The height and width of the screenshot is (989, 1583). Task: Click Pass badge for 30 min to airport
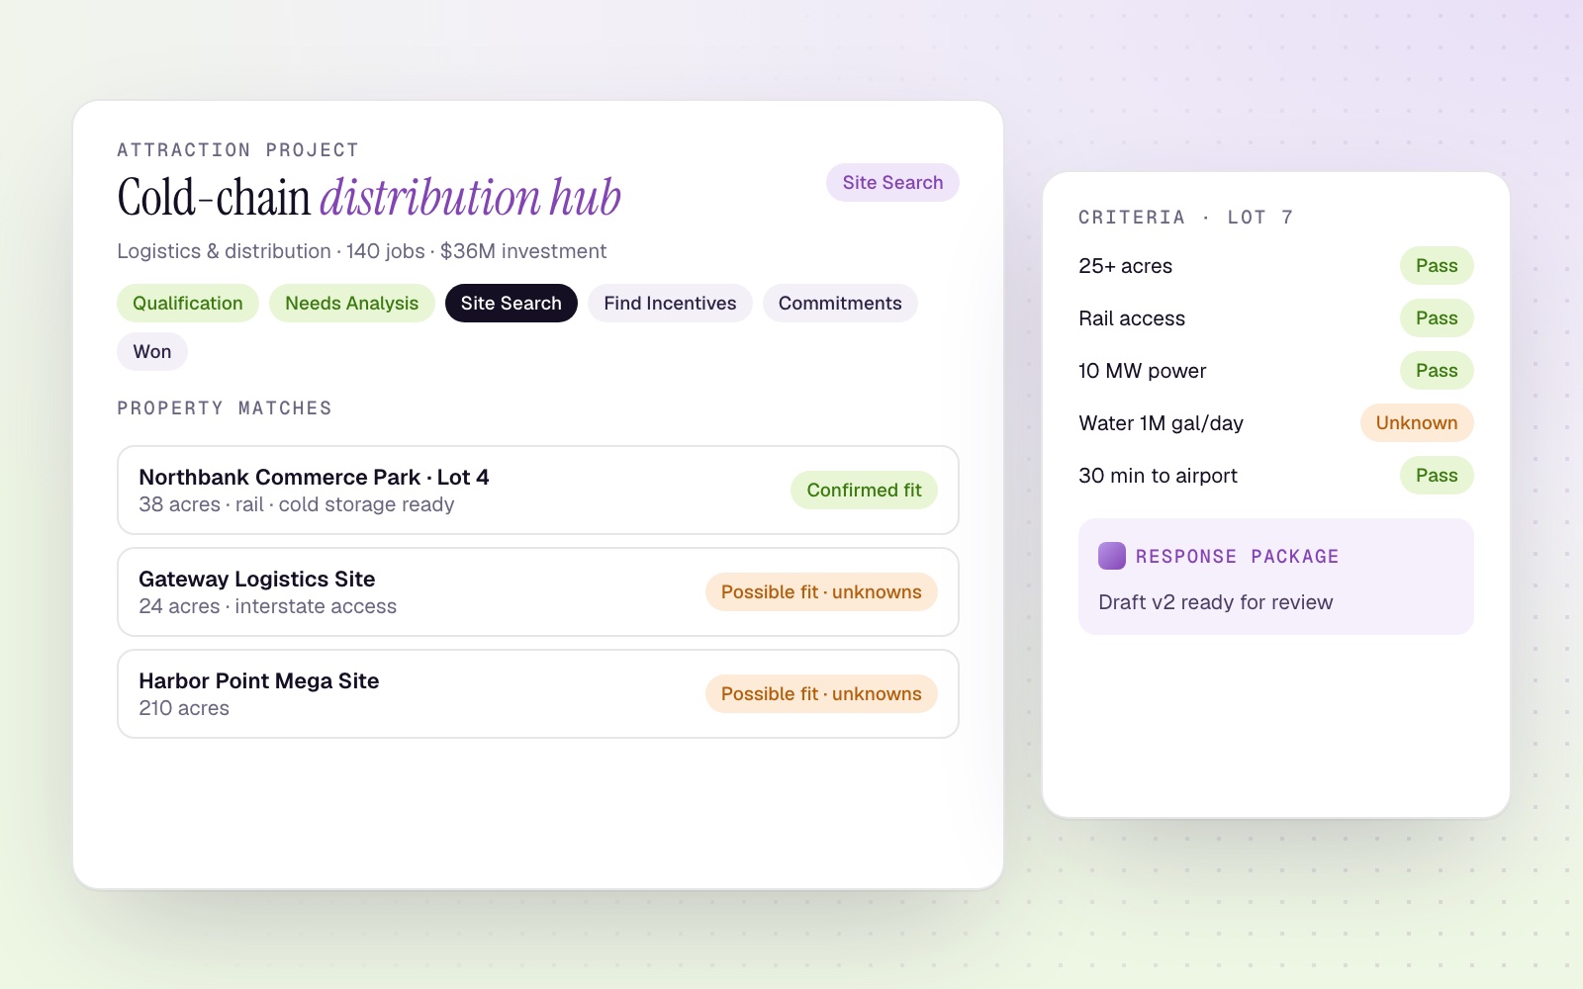click(1437, 475)
